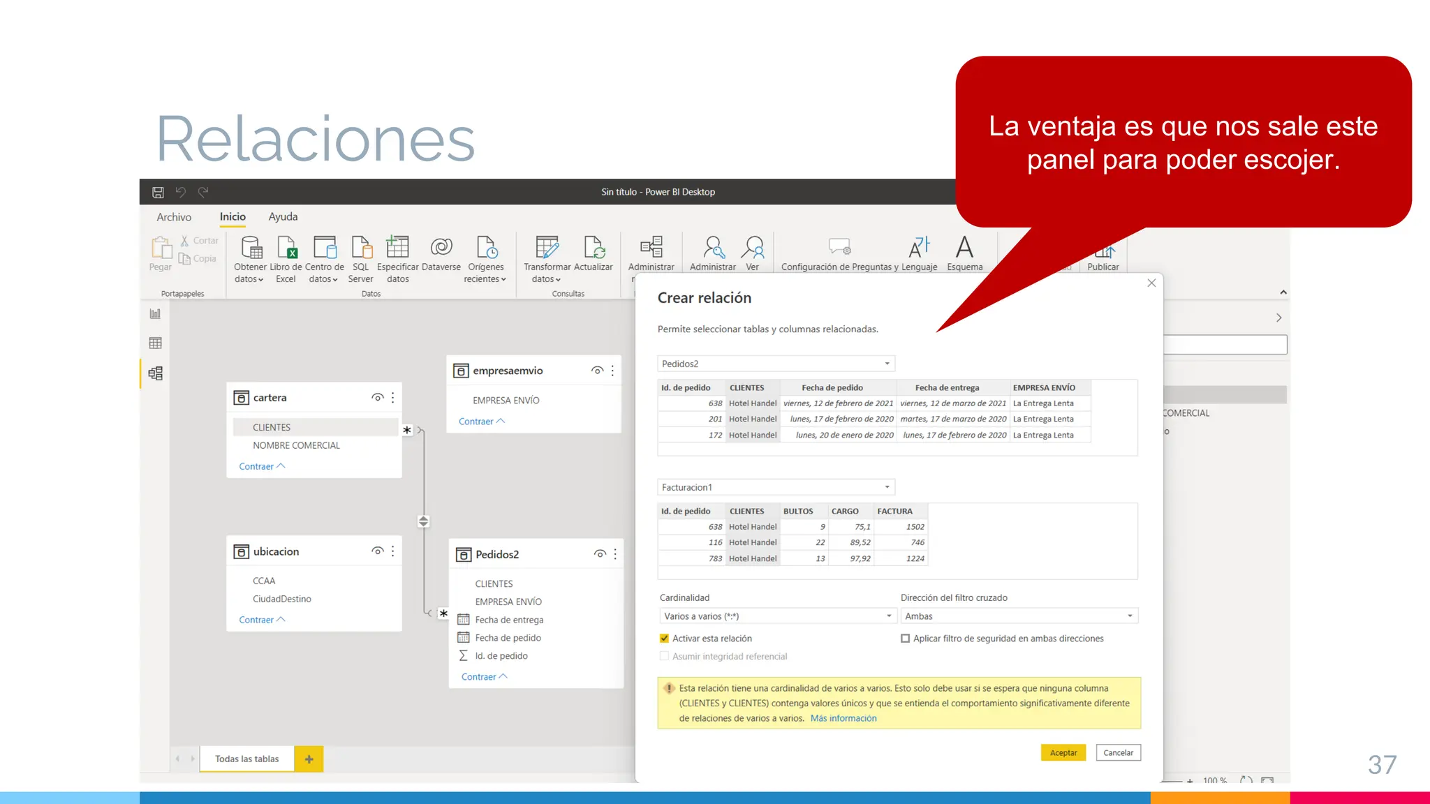This screenshot has height=804, width=1430.
Task: Open the Archivo menu
Action: pos(174,217)
